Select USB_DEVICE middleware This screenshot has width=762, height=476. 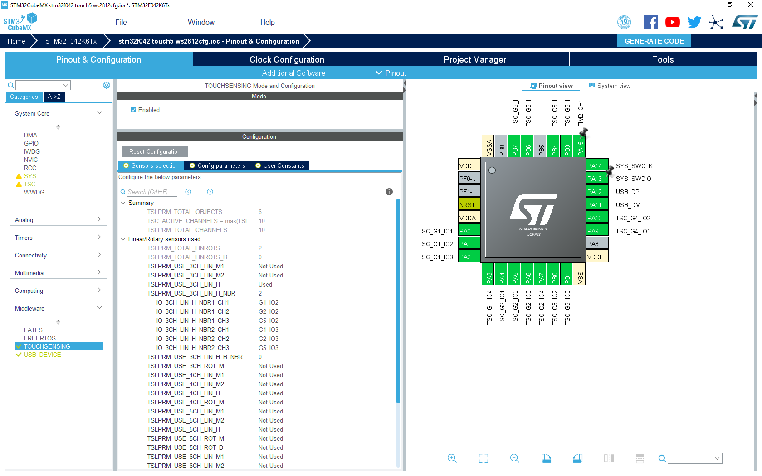(42, 355)
